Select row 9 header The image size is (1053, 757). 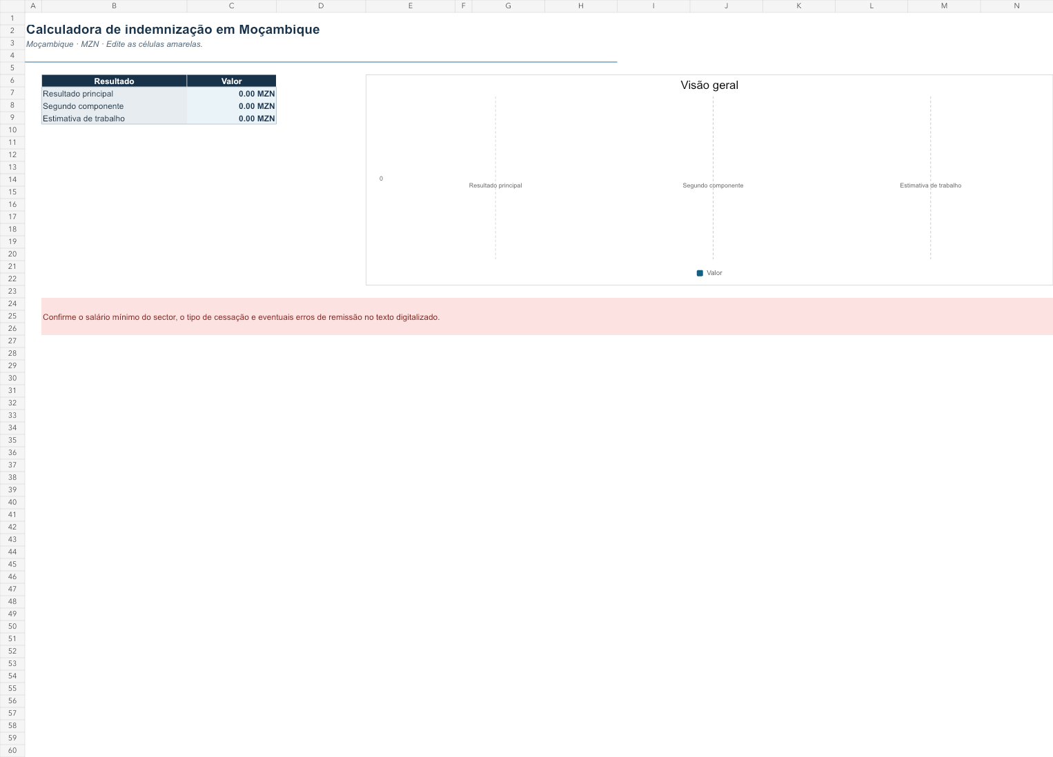pos(12,118)
